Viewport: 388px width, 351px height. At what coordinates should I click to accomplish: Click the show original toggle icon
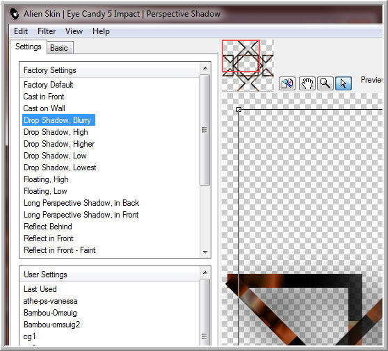[287, 83]
